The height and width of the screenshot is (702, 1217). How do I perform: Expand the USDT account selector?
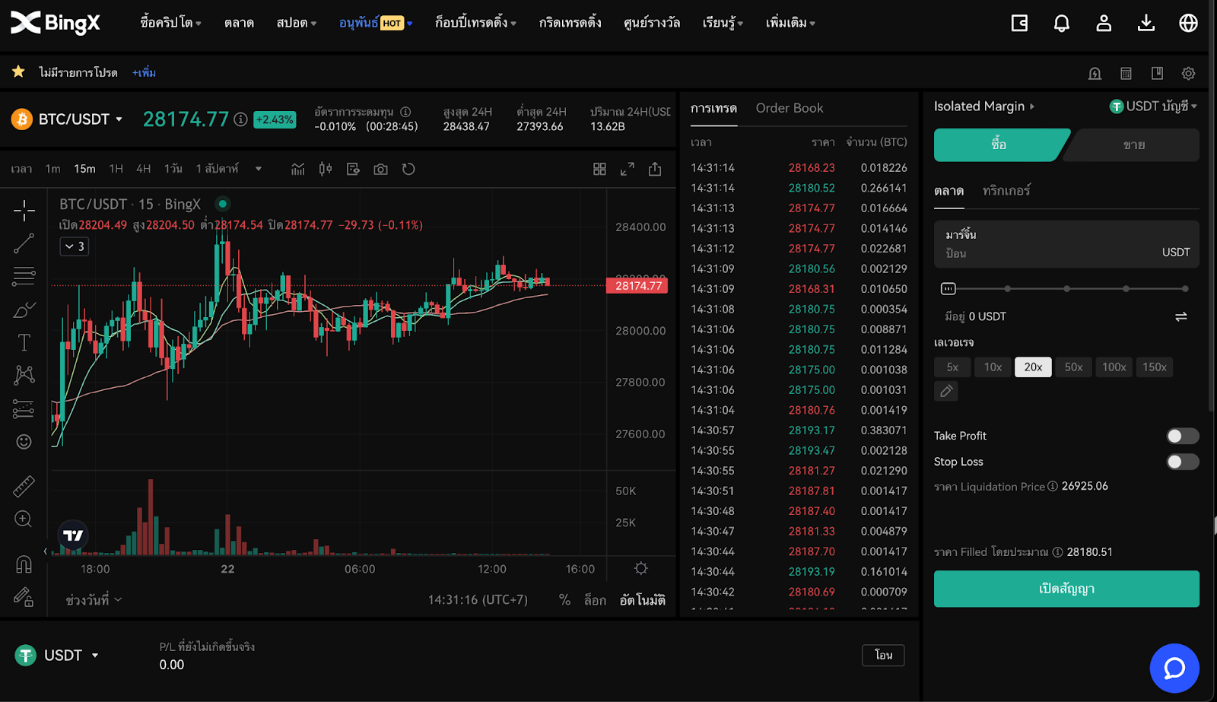tap(1154, 106)
